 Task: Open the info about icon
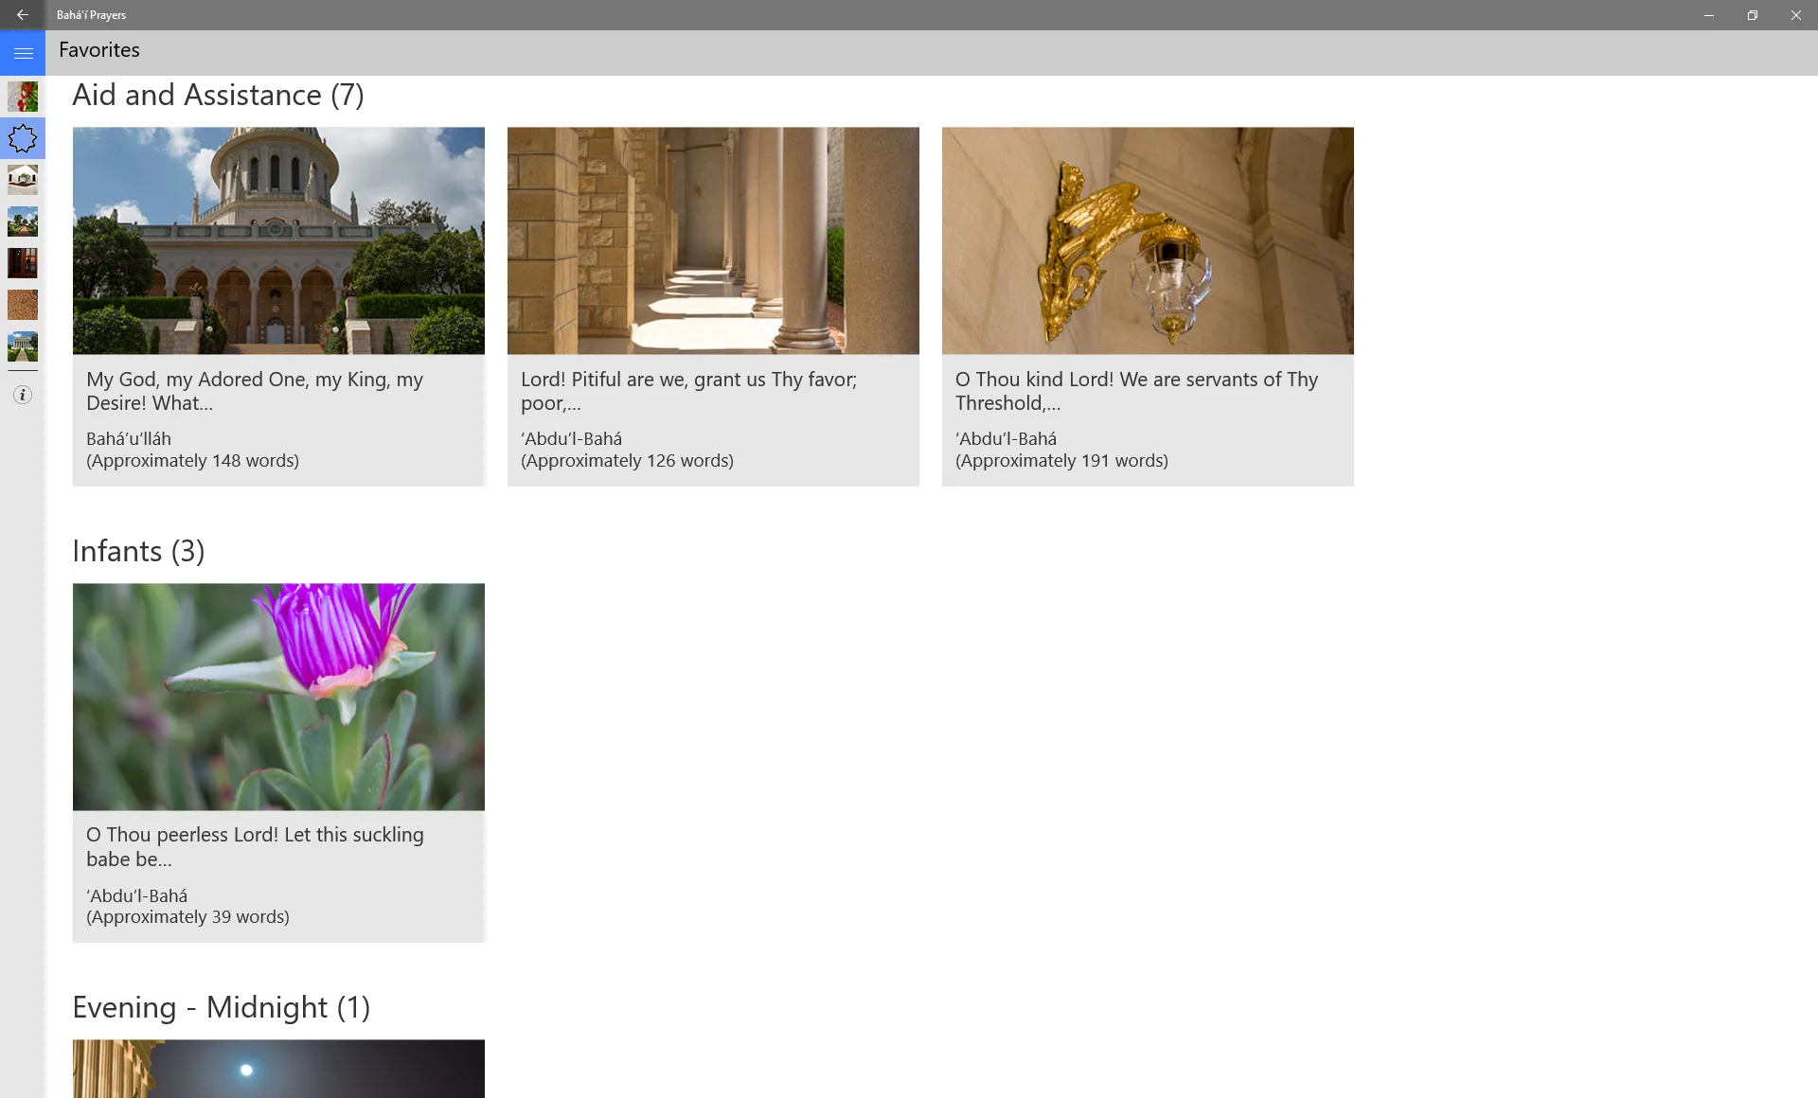(x=23, y=395)
